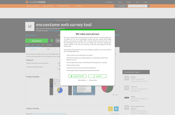
Task: Select the Files tab
Action: (48, 49)
